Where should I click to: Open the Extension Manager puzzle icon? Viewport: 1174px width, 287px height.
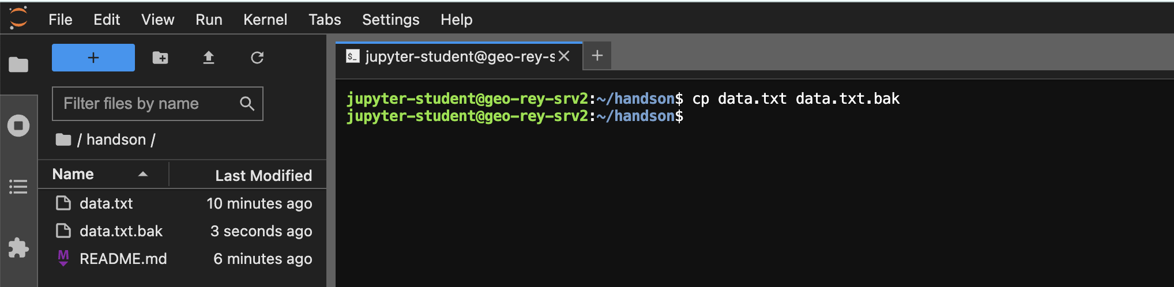(18, 248)
